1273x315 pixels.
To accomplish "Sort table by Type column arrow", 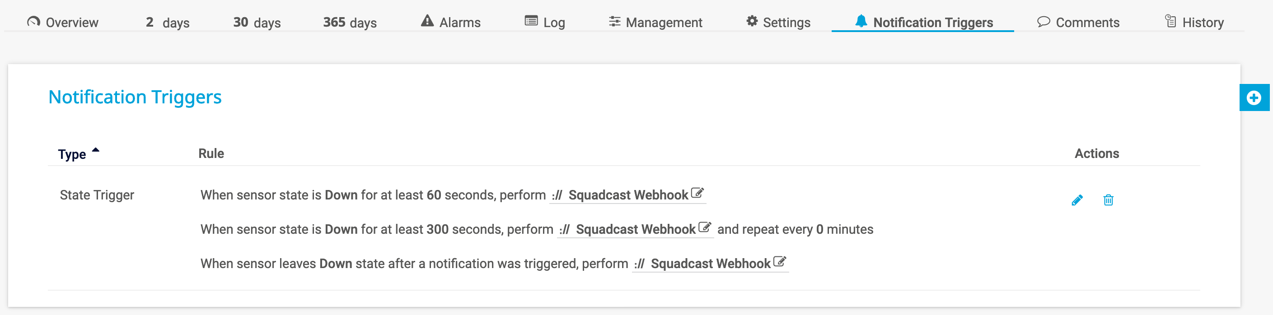I will tap(96, 149).
